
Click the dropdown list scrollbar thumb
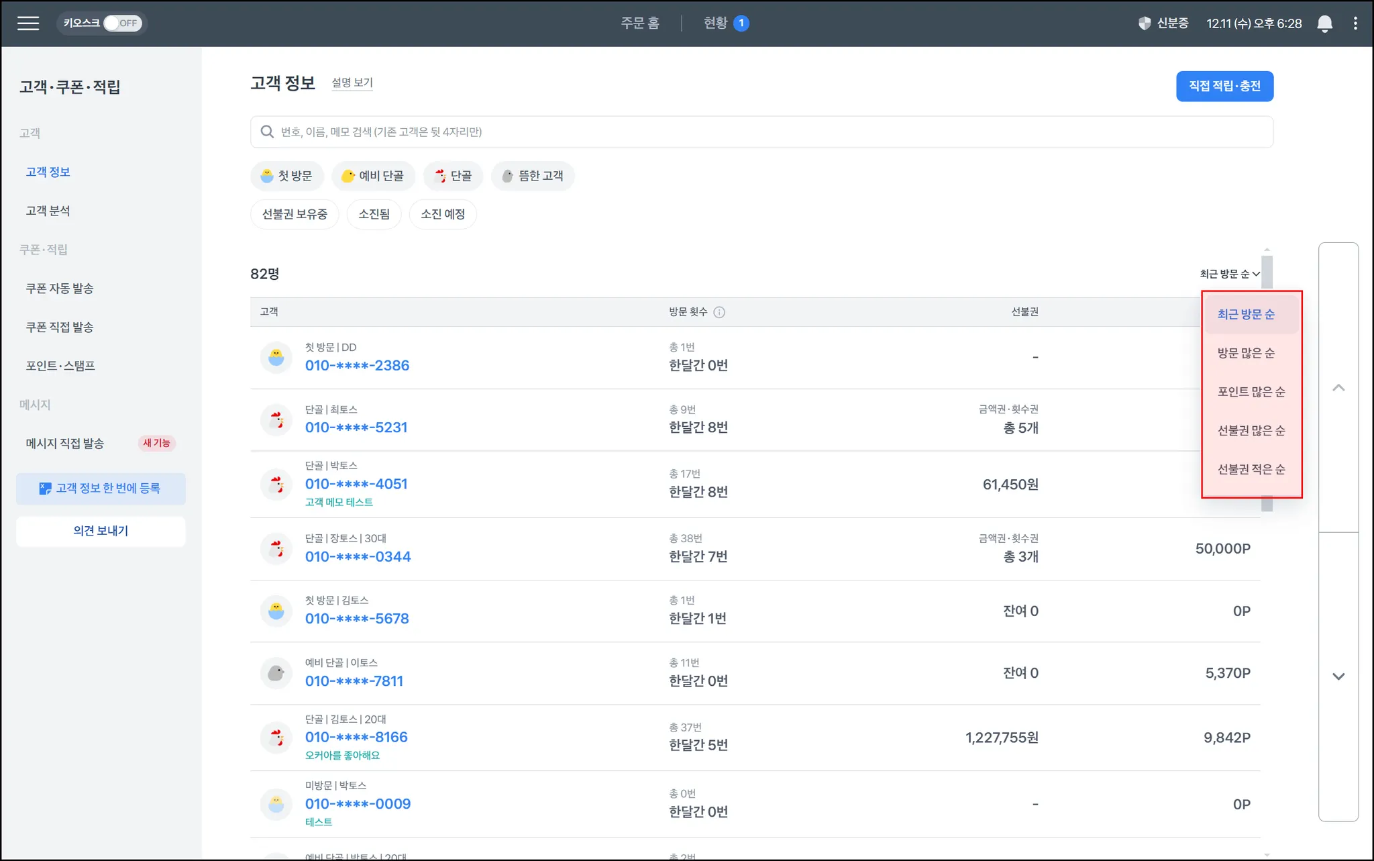click(x=1267, y=272)
